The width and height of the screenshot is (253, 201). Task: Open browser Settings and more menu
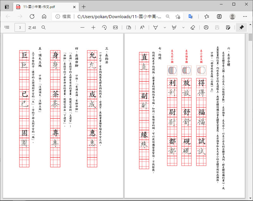(245, 16)
